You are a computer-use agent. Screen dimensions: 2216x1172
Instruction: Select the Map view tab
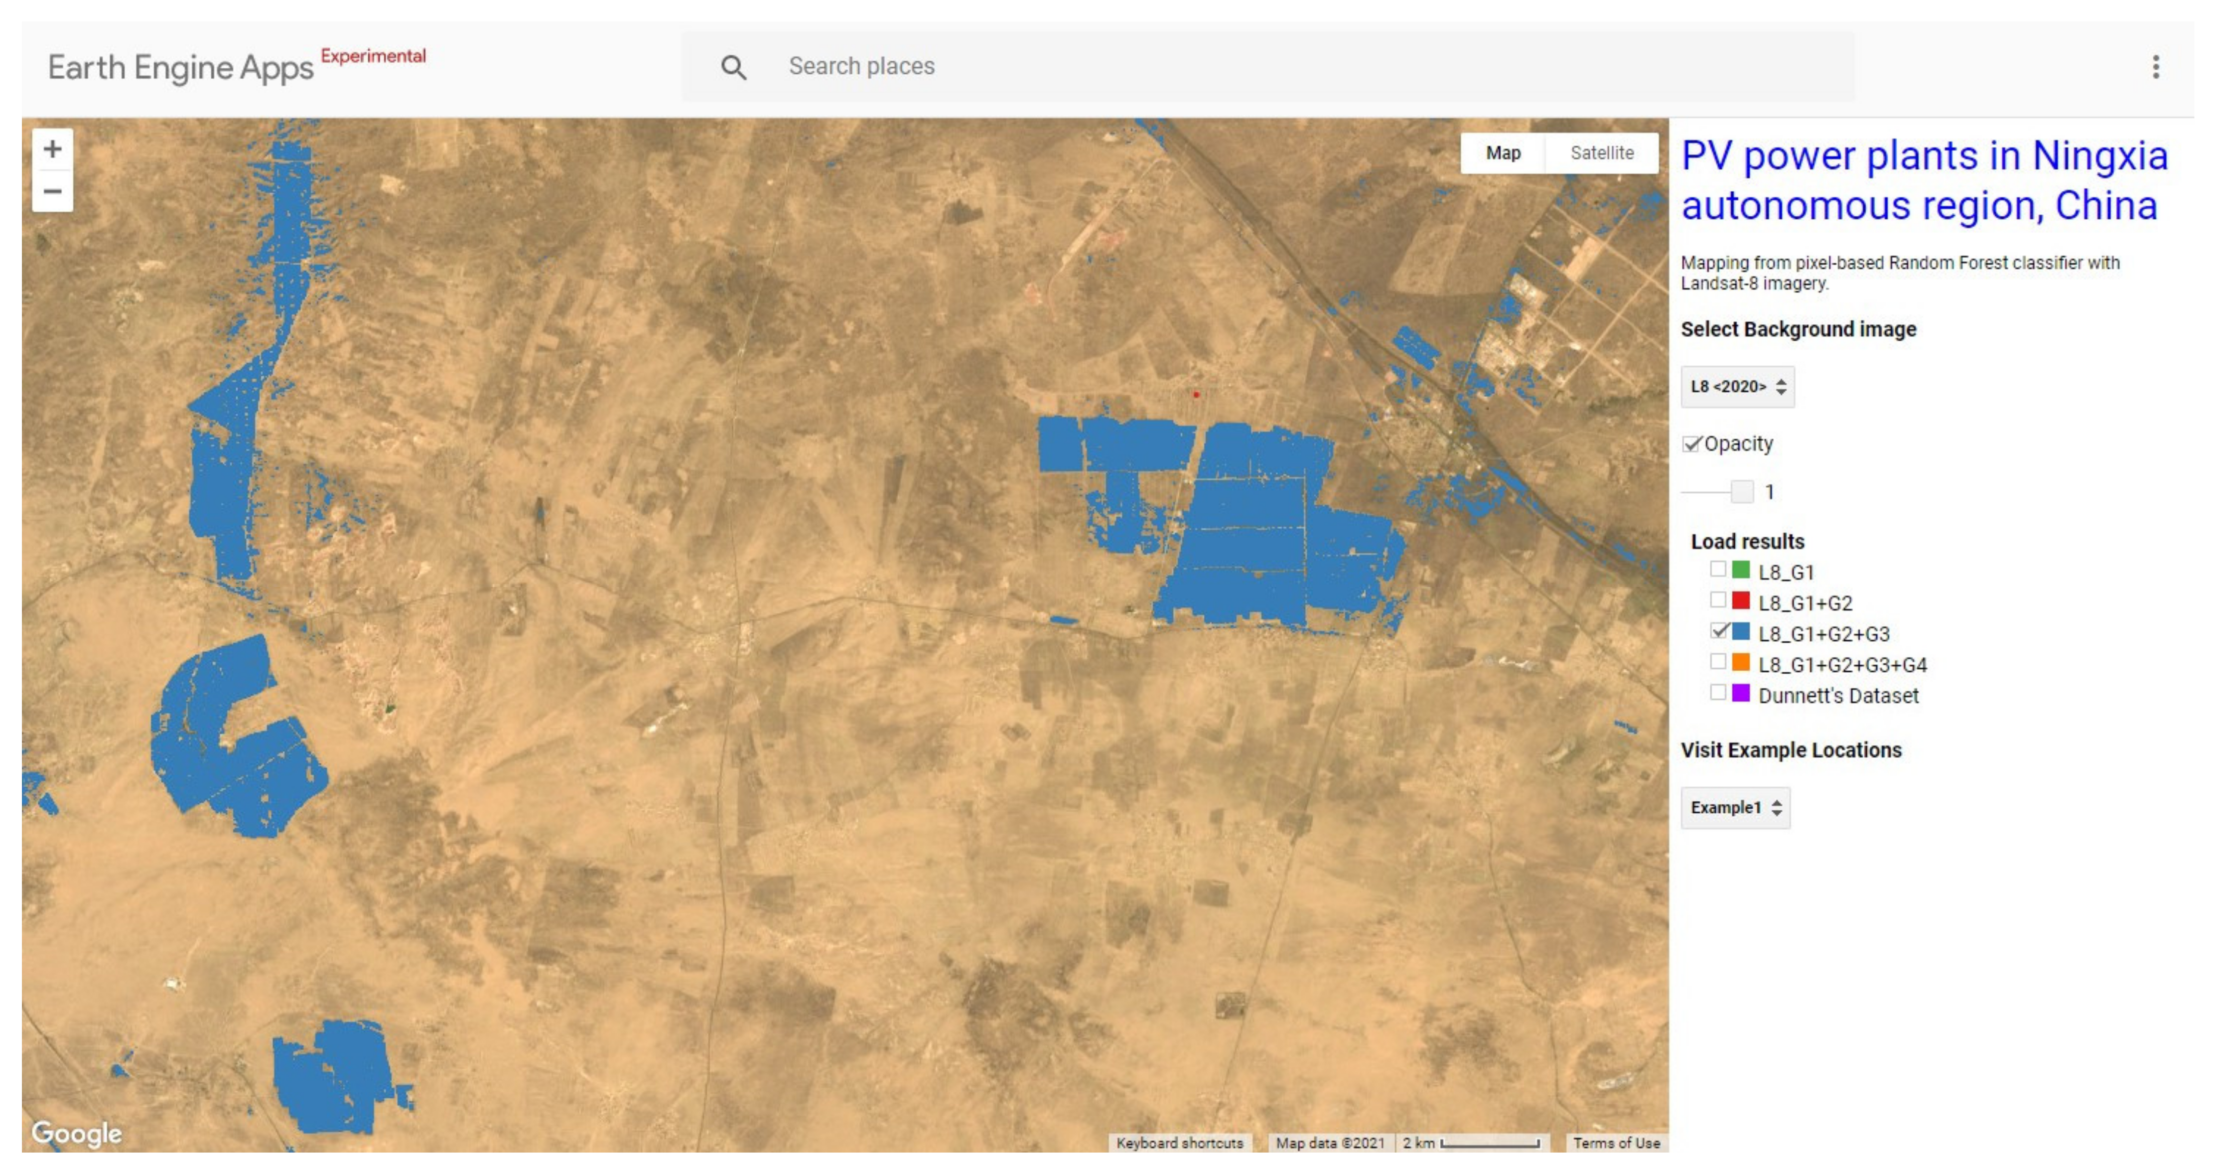[1504, 152]
